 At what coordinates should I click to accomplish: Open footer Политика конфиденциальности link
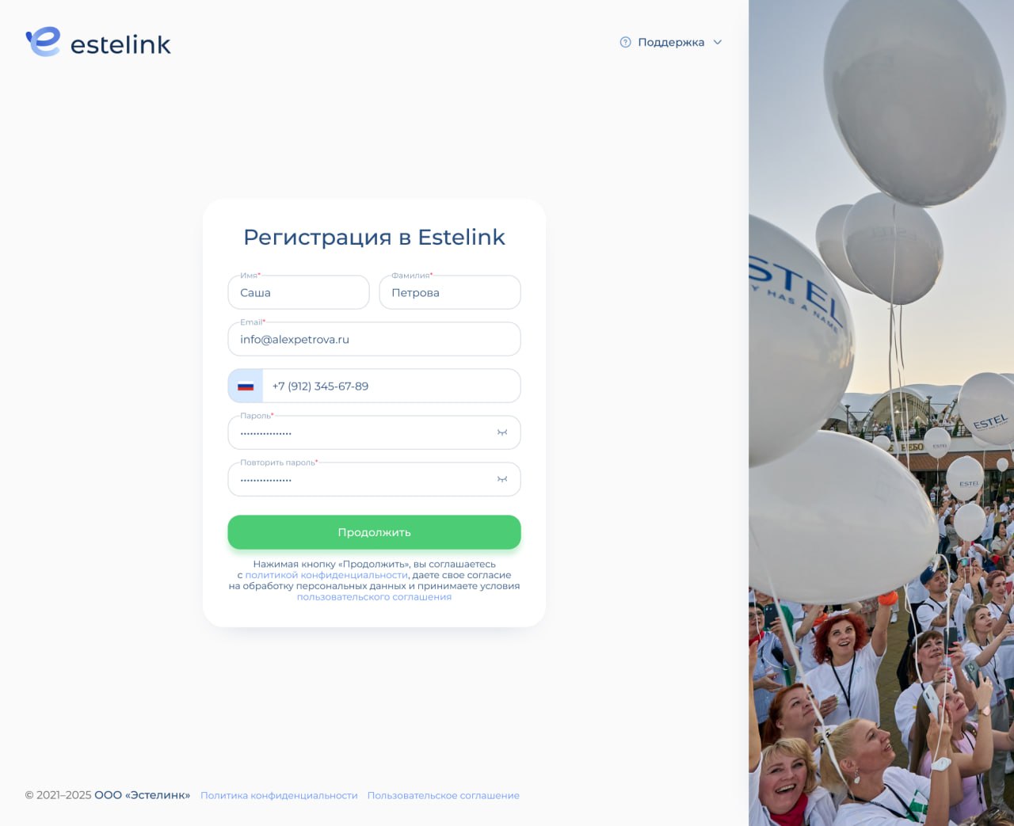pos(279,795)
